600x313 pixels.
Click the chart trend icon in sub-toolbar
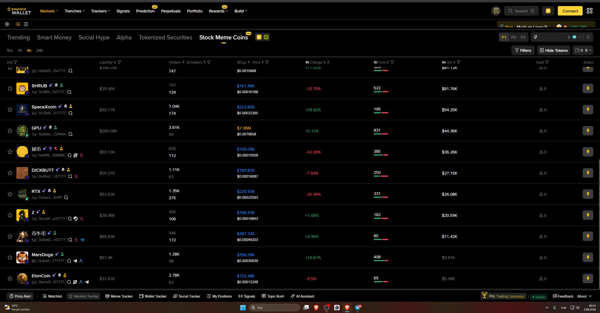tap(26, 24)
